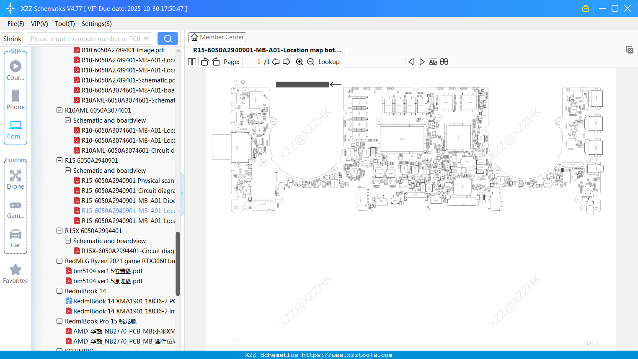Image resolution: width=638 pixels, height=359 pixels.
Task: Collapse Schematic and boardview under R10AML
Action: [68, 120]
